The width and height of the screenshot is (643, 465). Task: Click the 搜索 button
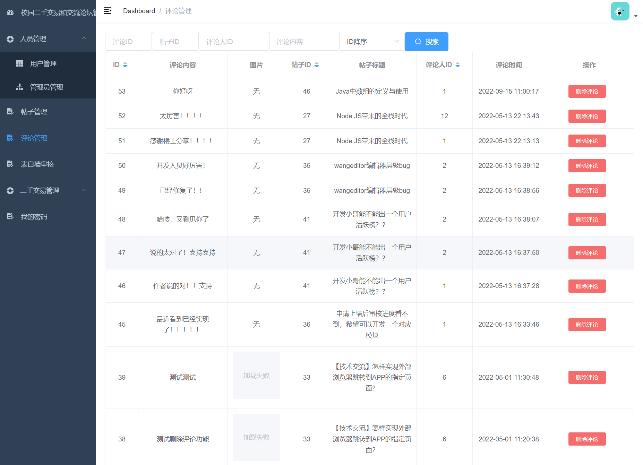(x=427, y=42)
